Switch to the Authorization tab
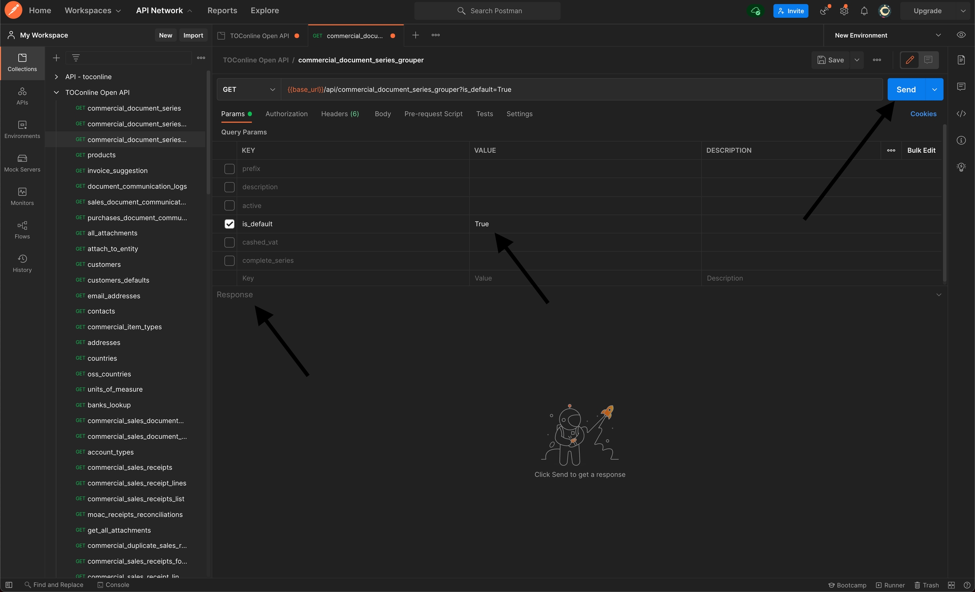This screenshot has width=975, height=592. tap(286, 114)
